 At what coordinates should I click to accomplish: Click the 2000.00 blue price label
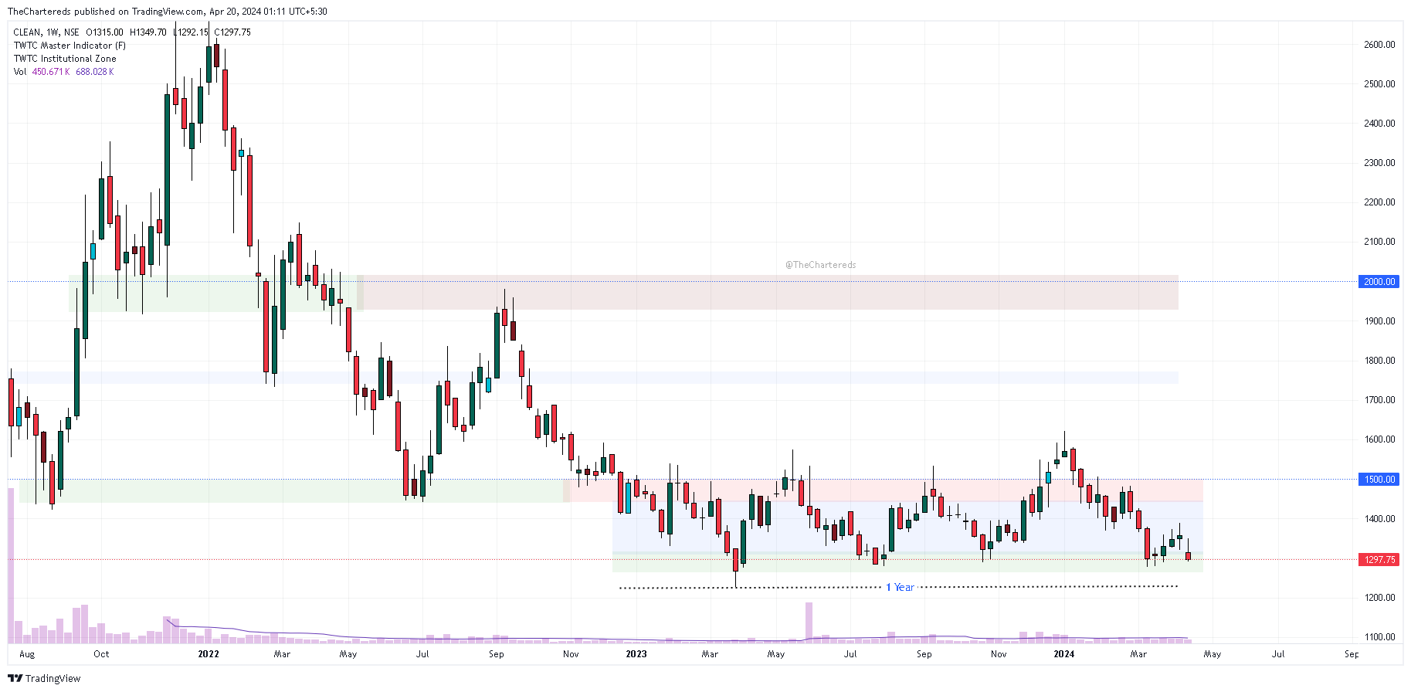pos(1379,282)
